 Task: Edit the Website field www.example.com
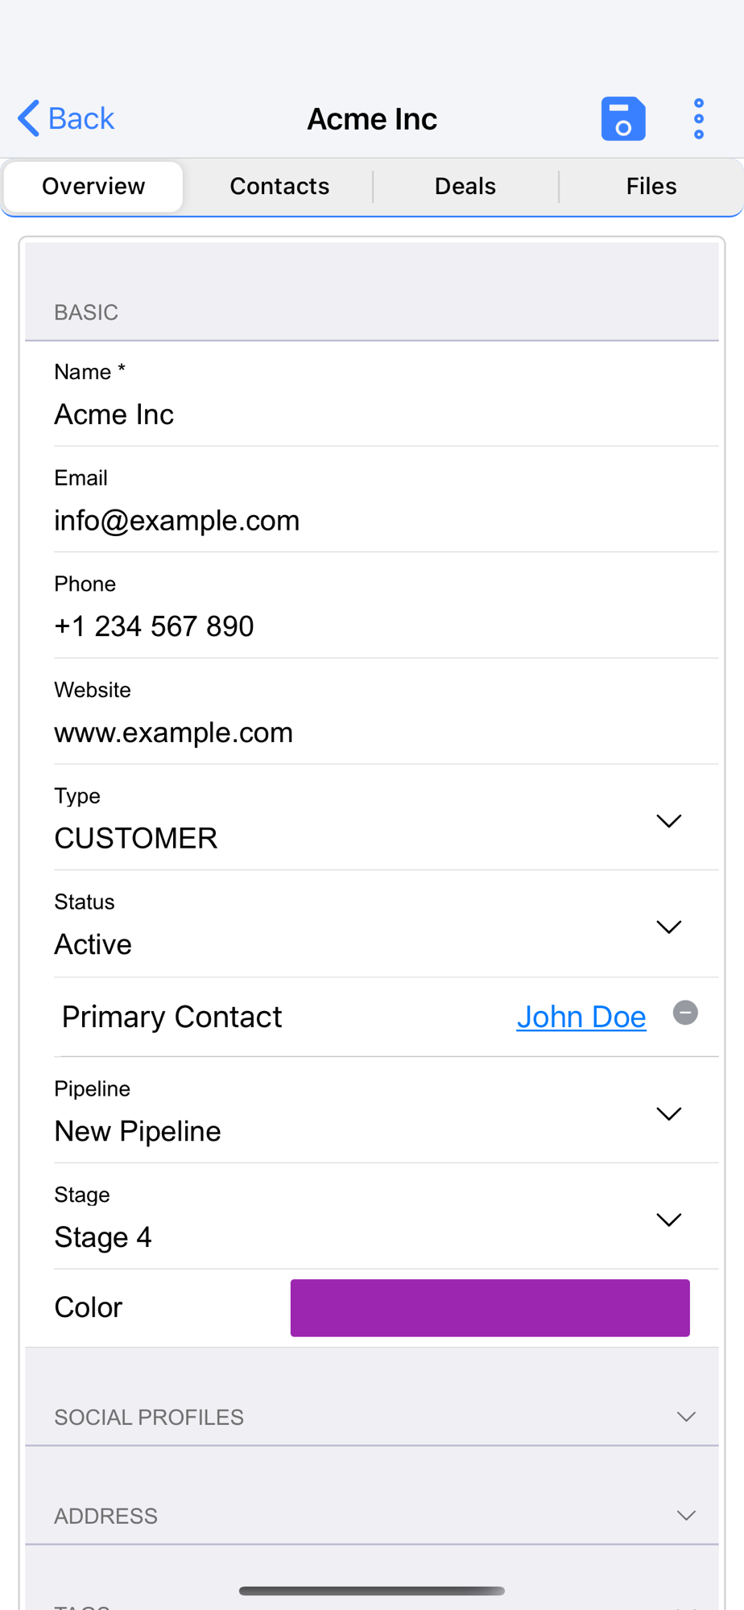386,712
